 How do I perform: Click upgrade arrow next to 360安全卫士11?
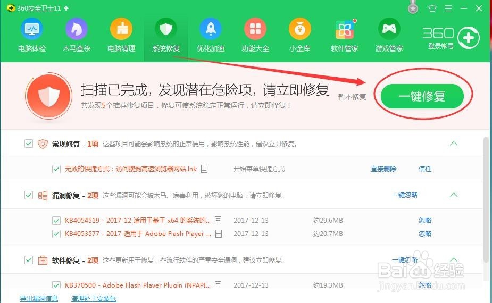[x=66, y=8]
